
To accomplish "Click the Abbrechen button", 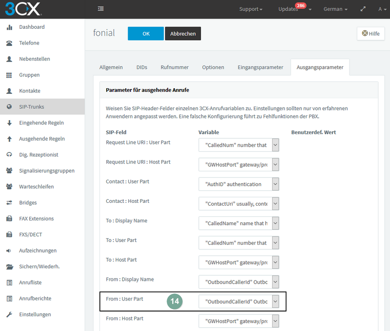I will coord(183,33).
